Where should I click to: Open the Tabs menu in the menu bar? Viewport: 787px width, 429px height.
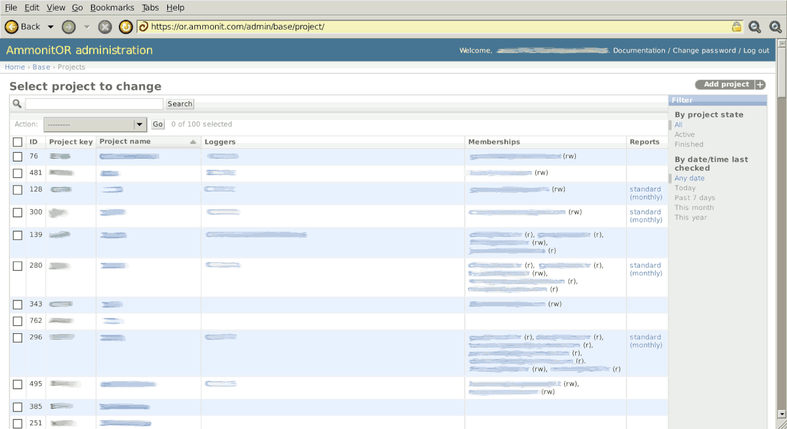151,7
